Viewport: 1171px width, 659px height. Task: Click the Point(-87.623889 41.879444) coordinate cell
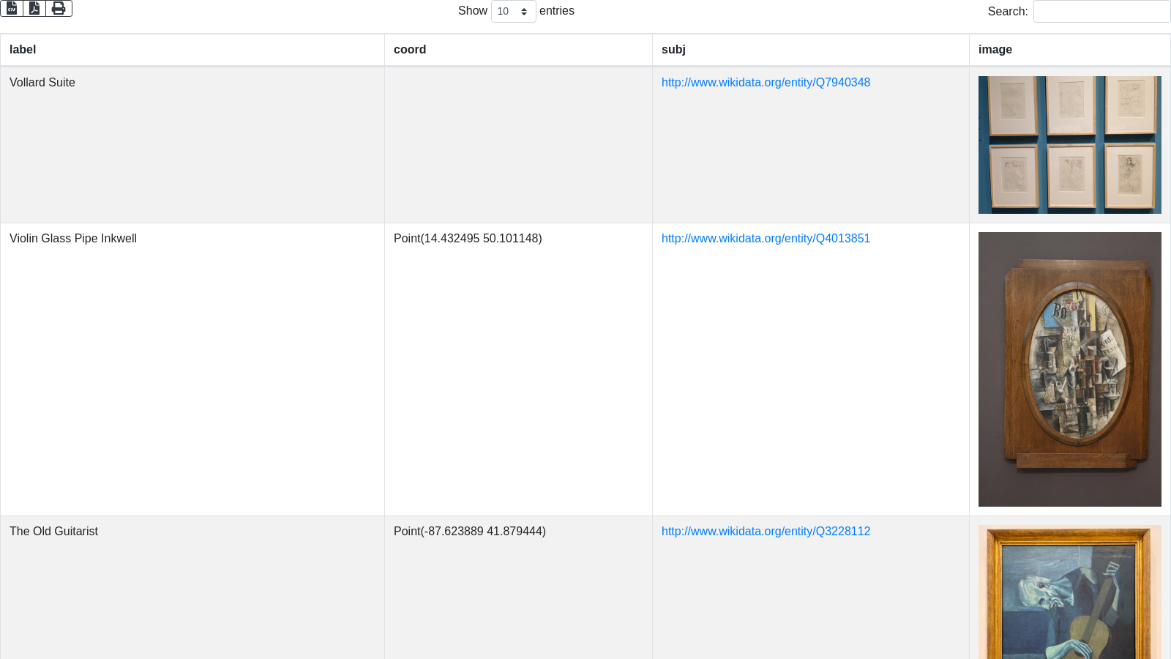point(470,532)
